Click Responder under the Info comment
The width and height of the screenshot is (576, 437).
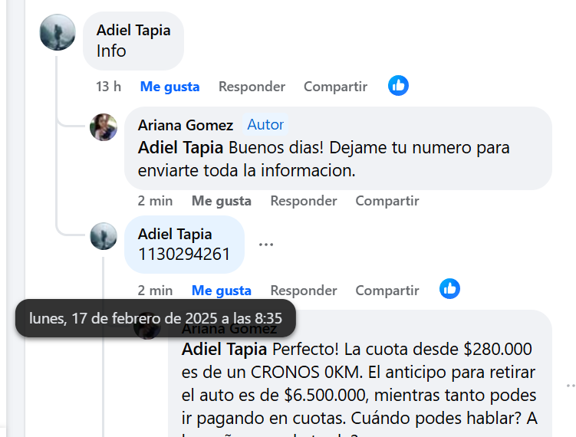coord(252,87)
